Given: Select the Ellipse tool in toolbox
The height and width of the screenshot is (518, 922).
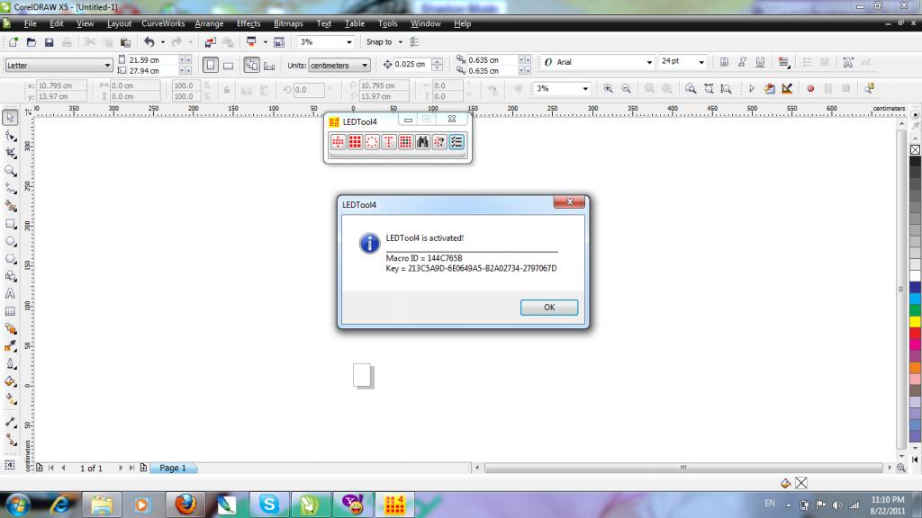Looking at the screenshot, I should 10,241.
